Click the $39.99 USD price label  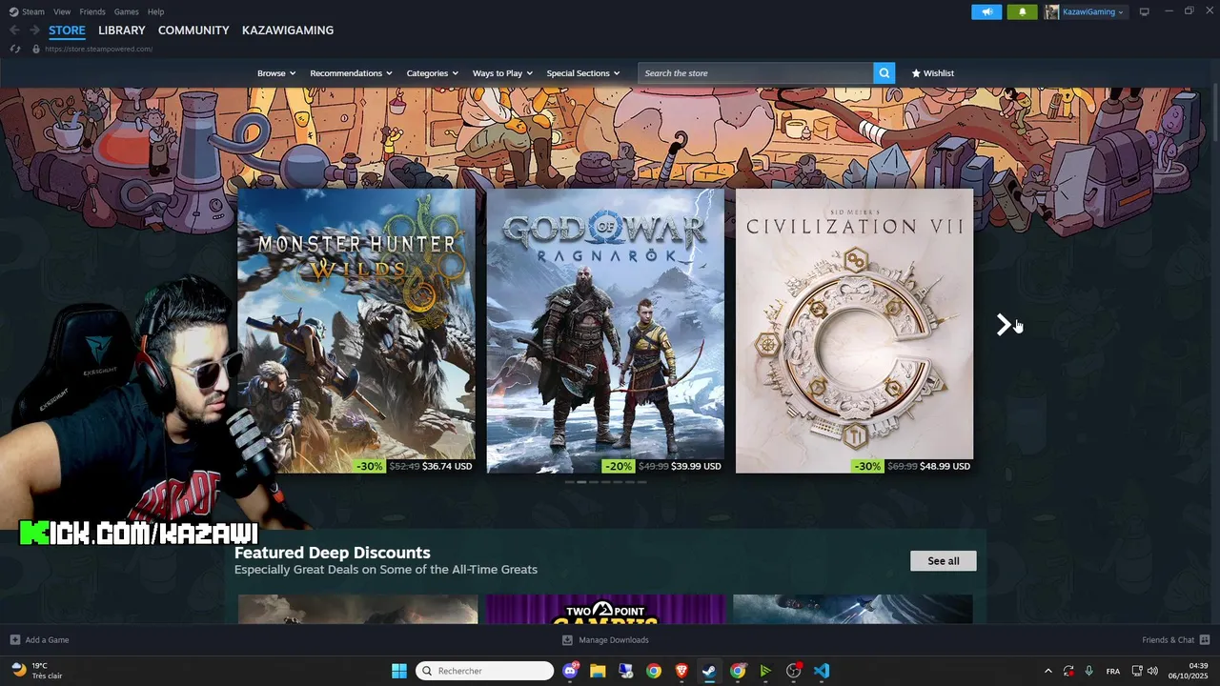click(x=696, y=467)
